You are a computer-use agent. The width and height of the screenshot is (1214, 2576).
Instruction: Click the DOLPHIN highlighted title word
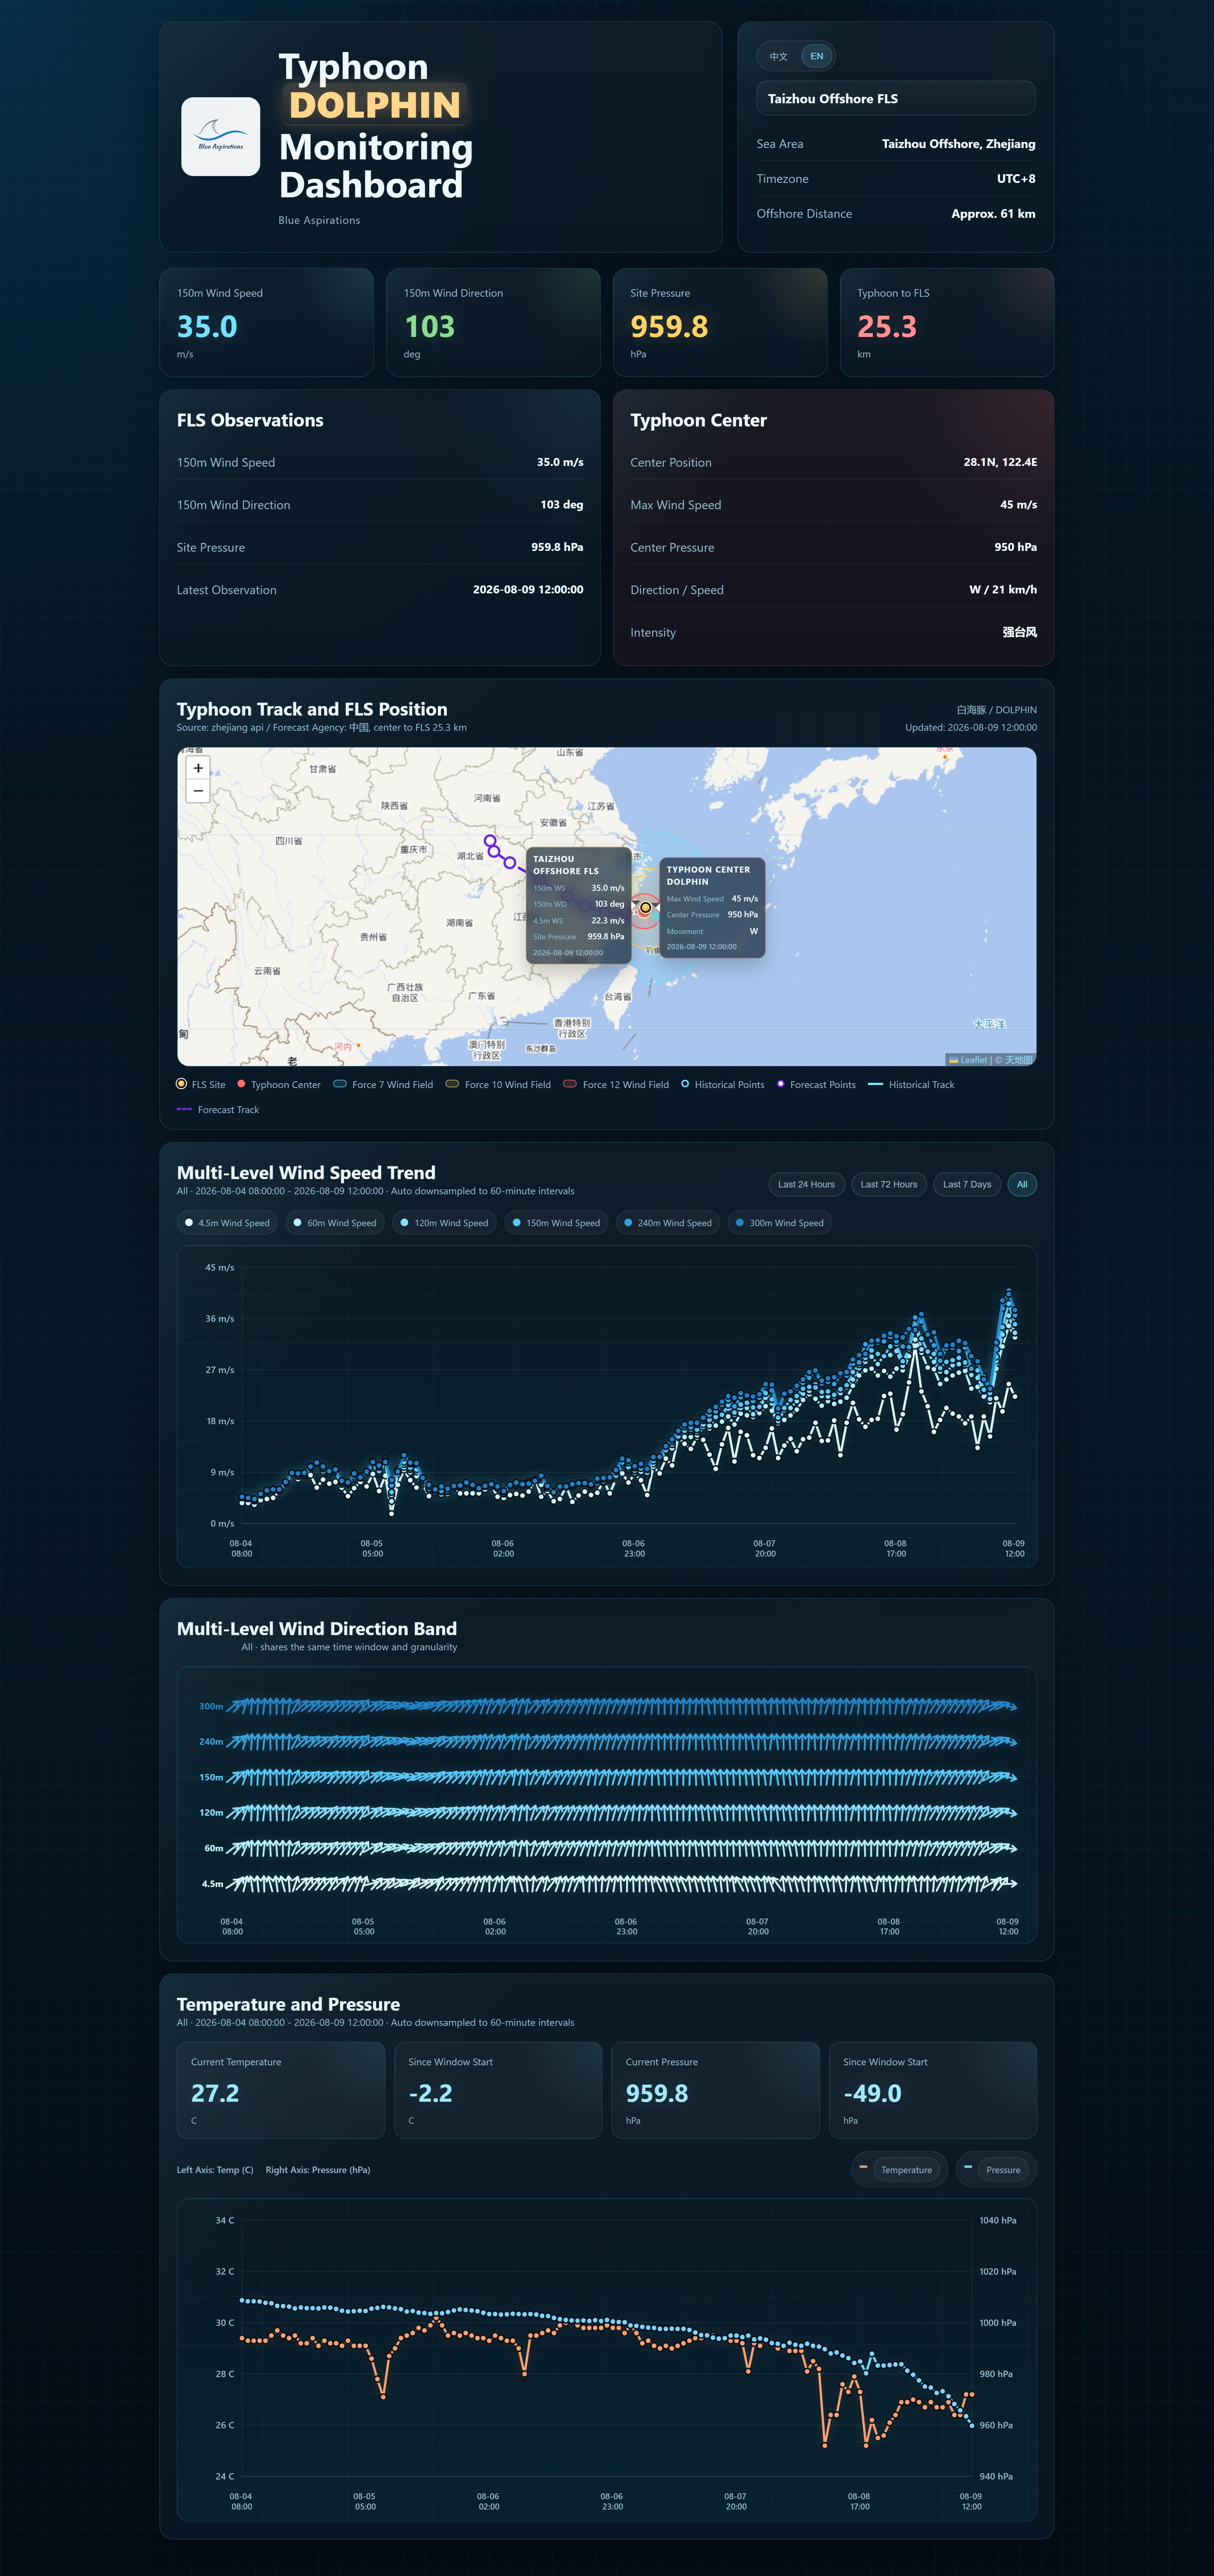[375, 105]
